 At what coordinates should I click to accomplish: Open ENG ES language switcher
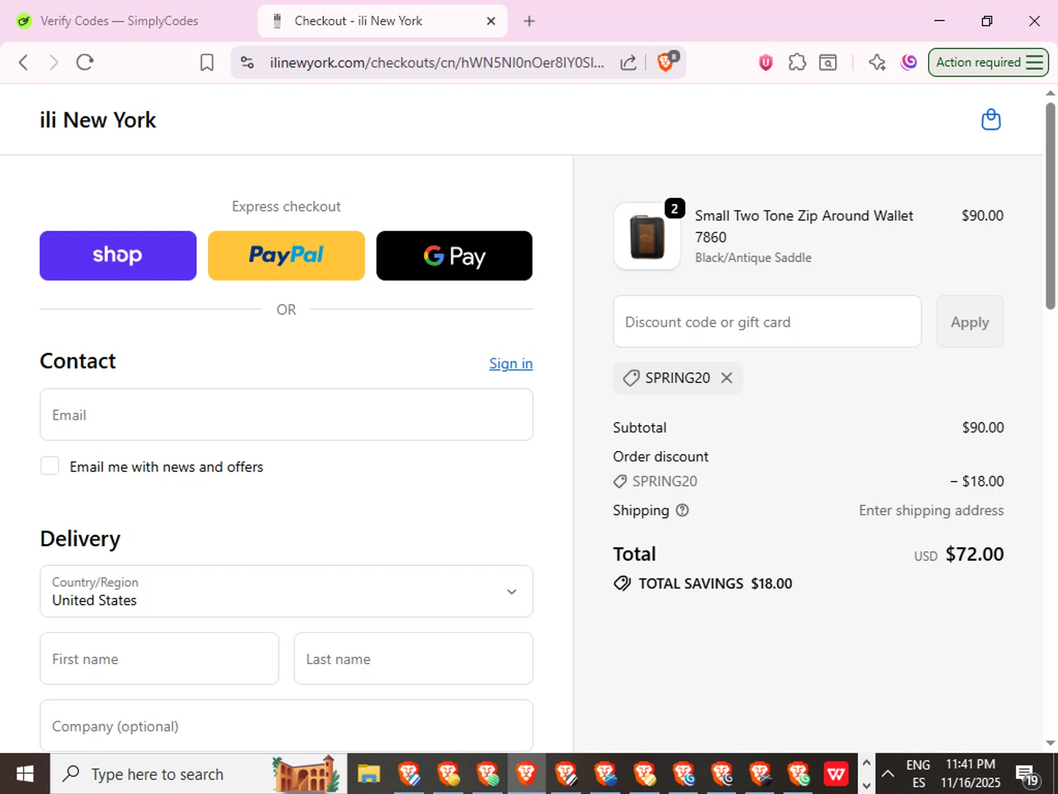pos(918,774)
